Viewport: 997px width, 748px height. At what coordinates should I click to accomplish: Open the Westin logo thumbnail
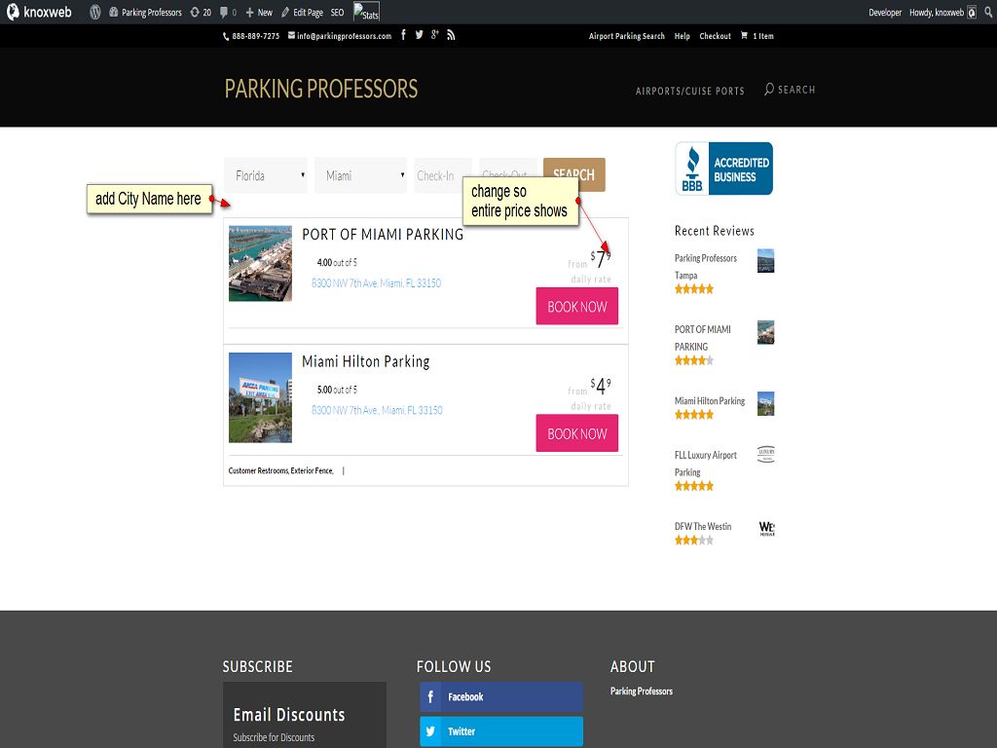click(x=766, y=529)
